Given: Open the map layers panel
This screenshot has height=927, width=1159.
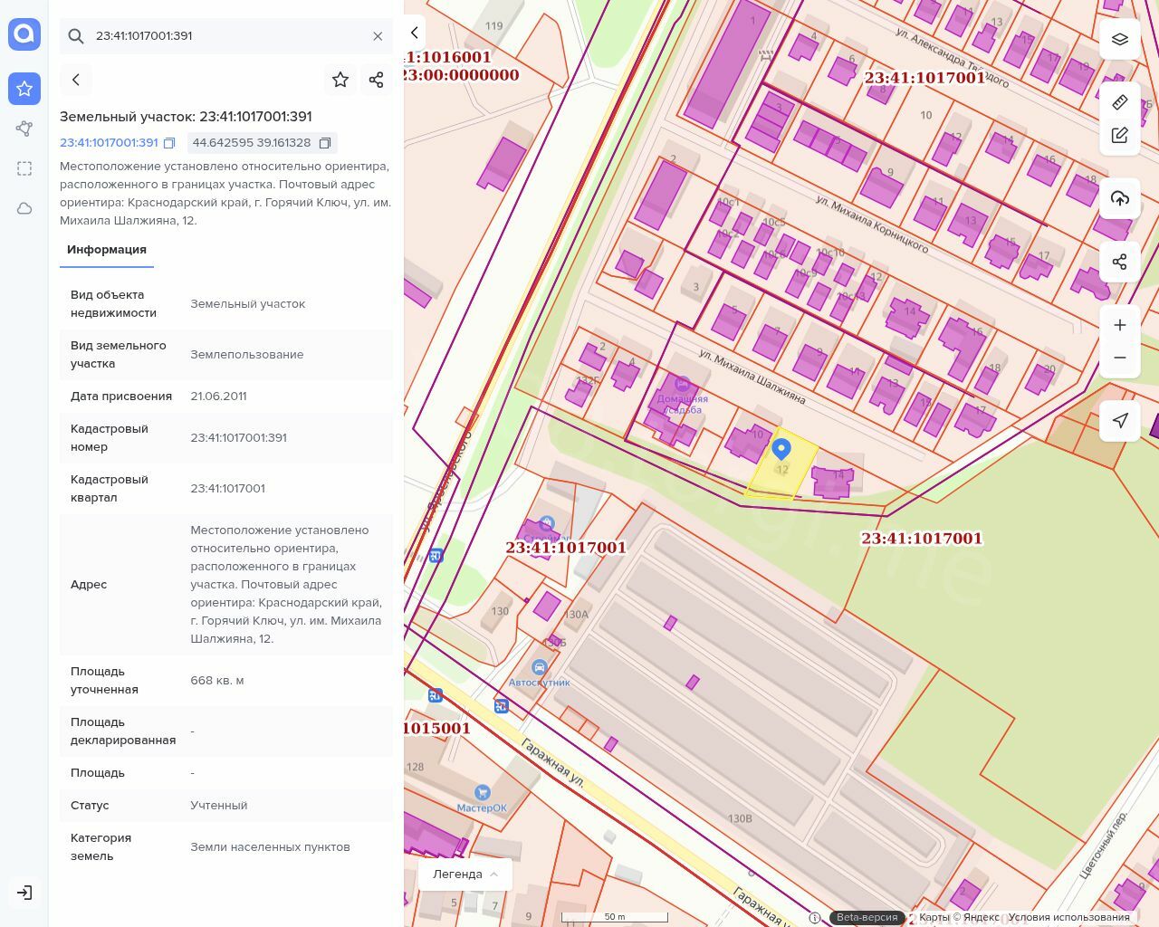Looking at the screenshot, I should tap(1119, 39).
